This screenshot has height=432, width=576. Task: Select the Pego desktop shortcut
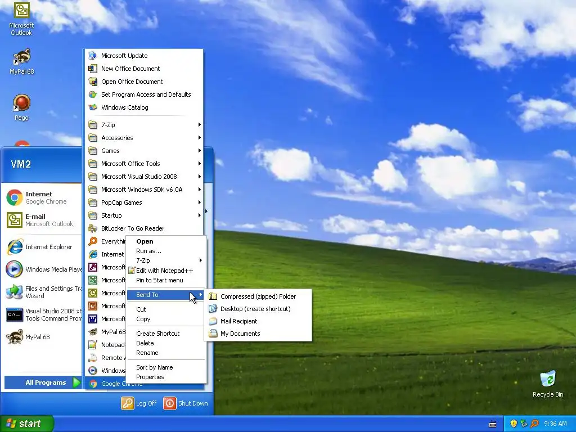[21, 107]
